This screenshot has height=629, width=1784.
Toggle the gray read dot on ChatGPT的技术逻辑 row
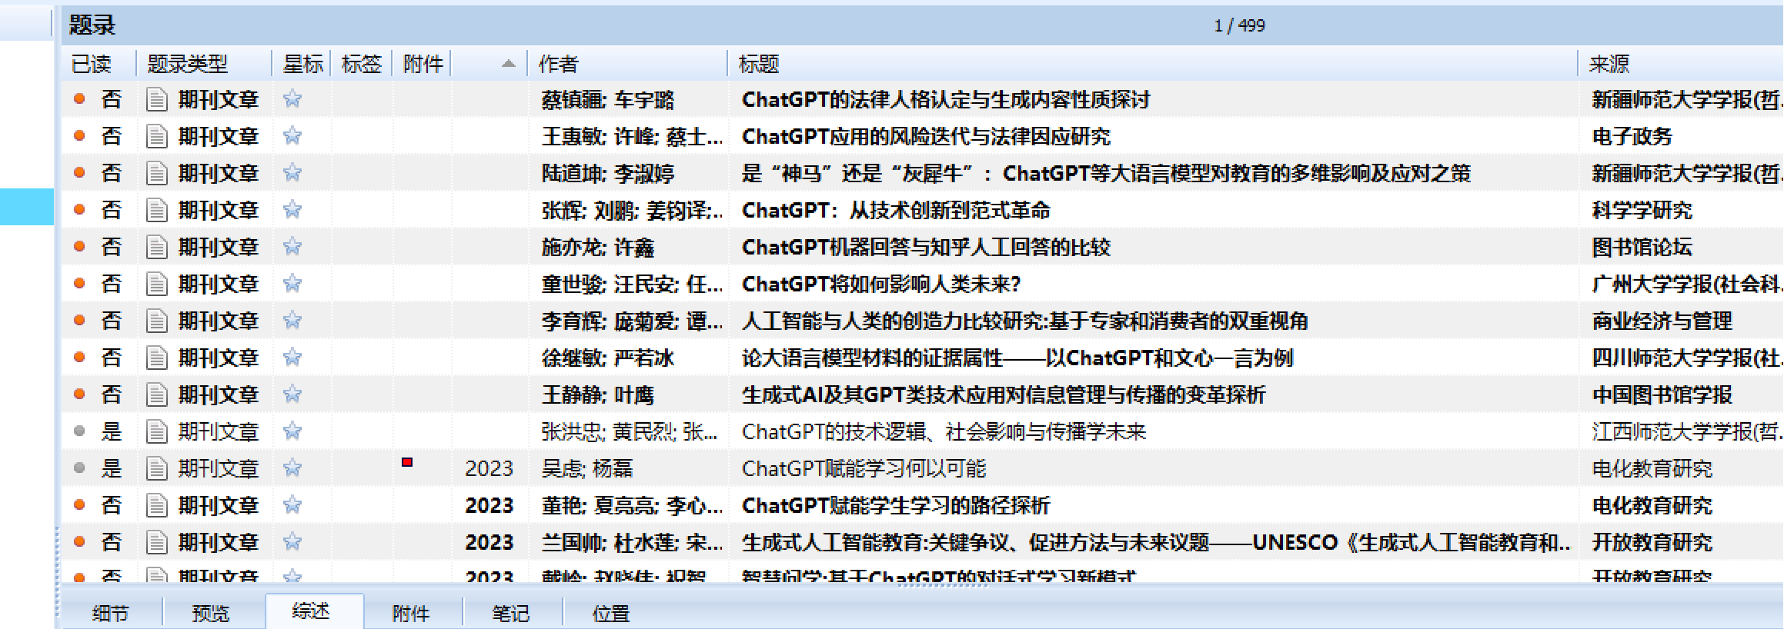pos(79,431)
